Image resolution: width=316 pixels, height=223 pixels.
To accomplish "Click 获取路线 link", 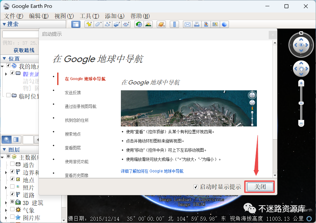I will click(x=24, y=50).
